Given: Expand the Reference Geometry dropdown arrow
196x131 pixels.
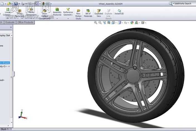Looking at the screenshot, I should point(68,18).
